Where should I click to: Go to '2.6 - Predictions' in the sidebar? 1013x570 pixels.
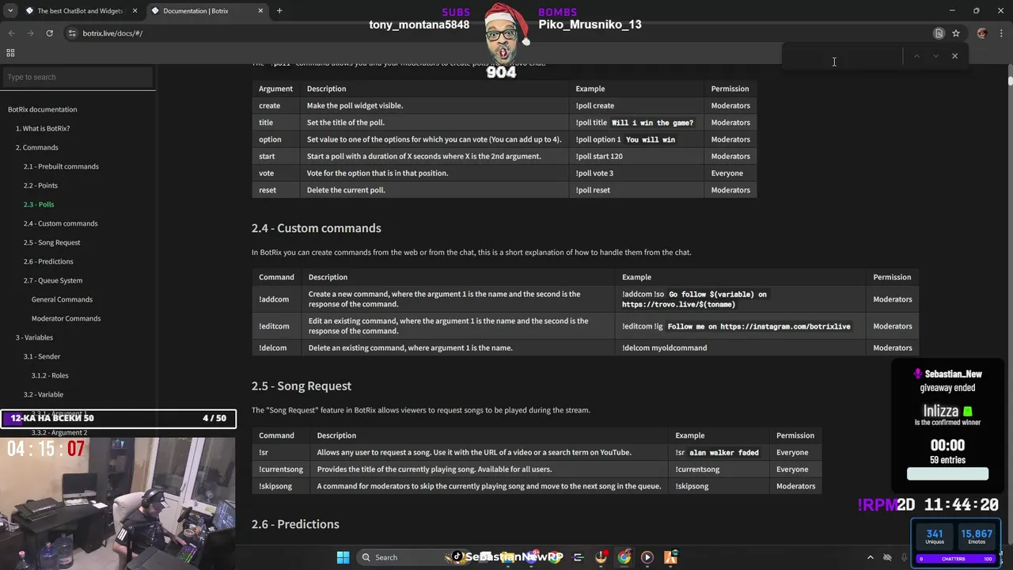pyautogui.click(x=48, y=261)
